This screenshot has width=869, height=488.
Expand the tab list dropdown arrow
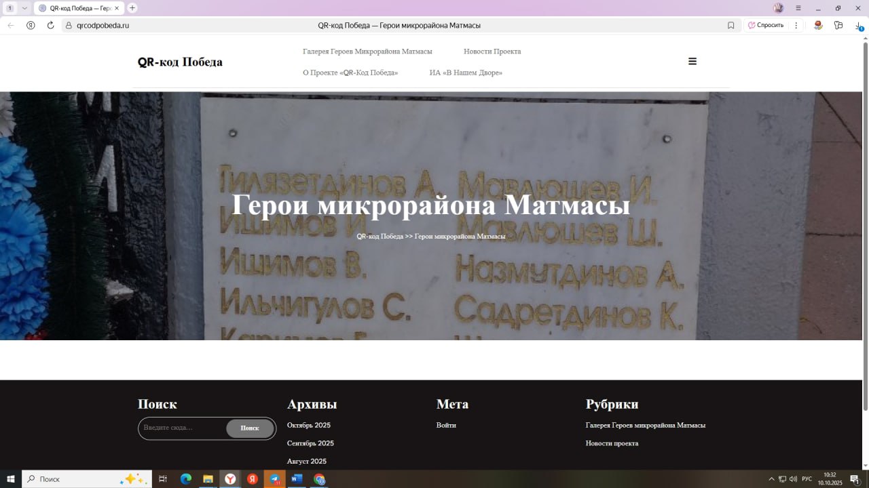(x=24, y=8)
